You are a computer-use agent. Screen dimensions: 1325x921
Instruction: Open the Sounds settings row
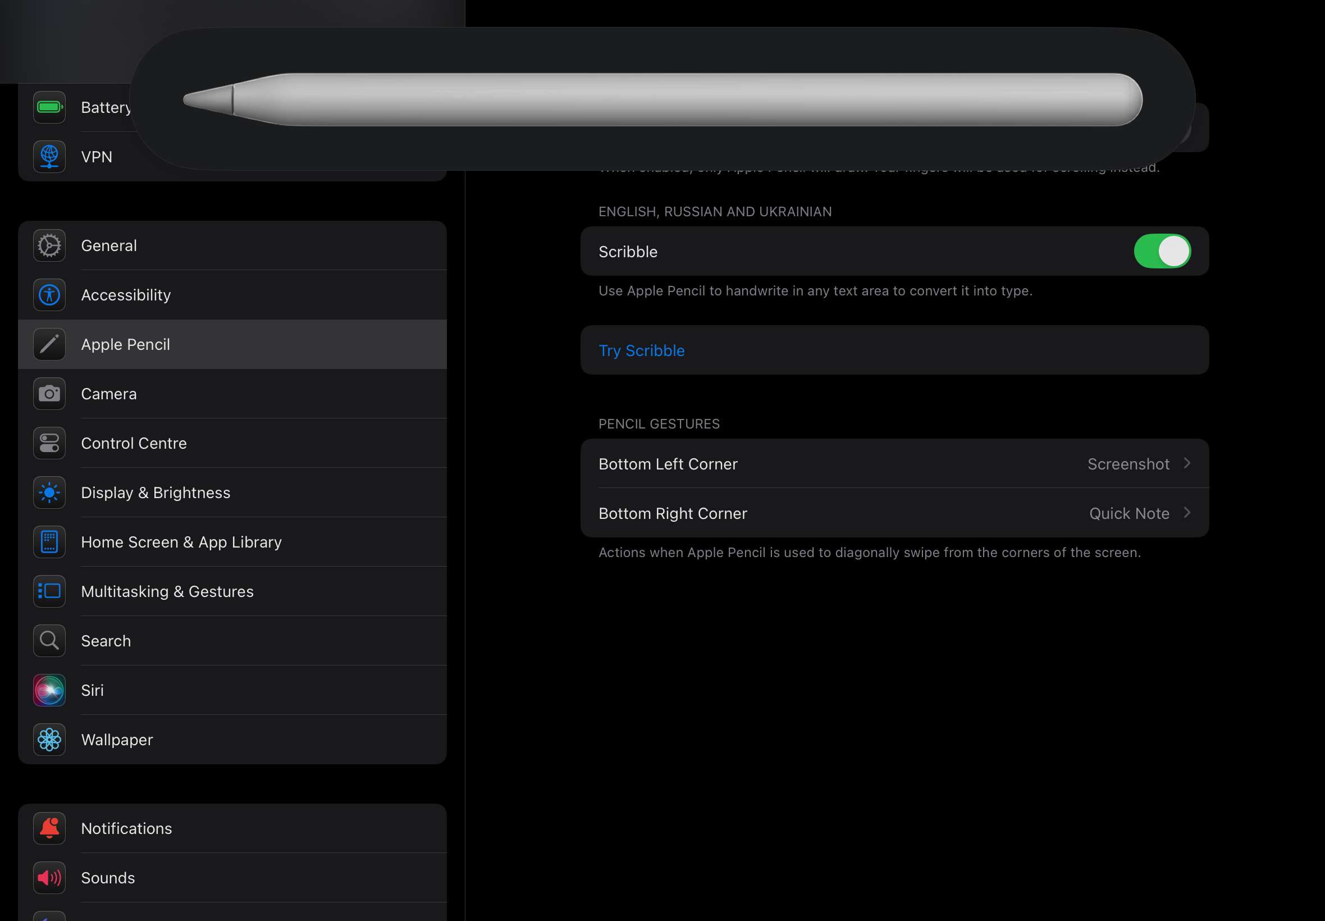108,878
